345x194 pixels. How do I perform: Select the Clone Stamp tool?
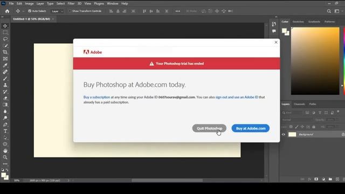pos(5,85)
